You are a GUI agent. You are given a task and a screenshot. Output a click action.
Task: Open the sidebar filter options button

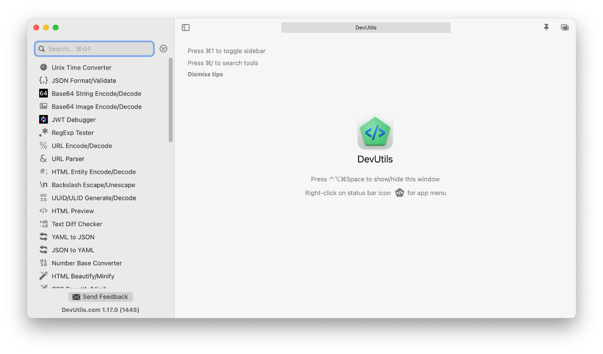coord(163,49)
